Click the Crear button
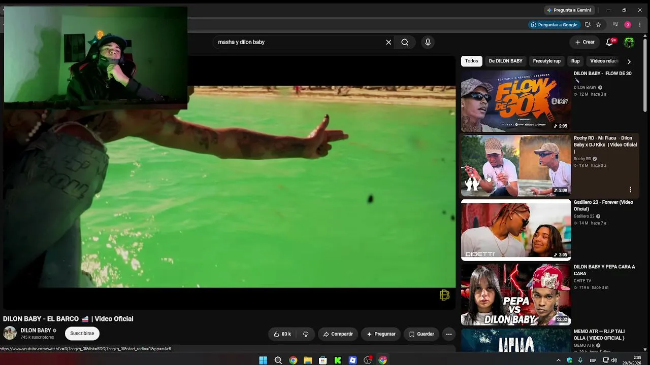 pos(585,42)
